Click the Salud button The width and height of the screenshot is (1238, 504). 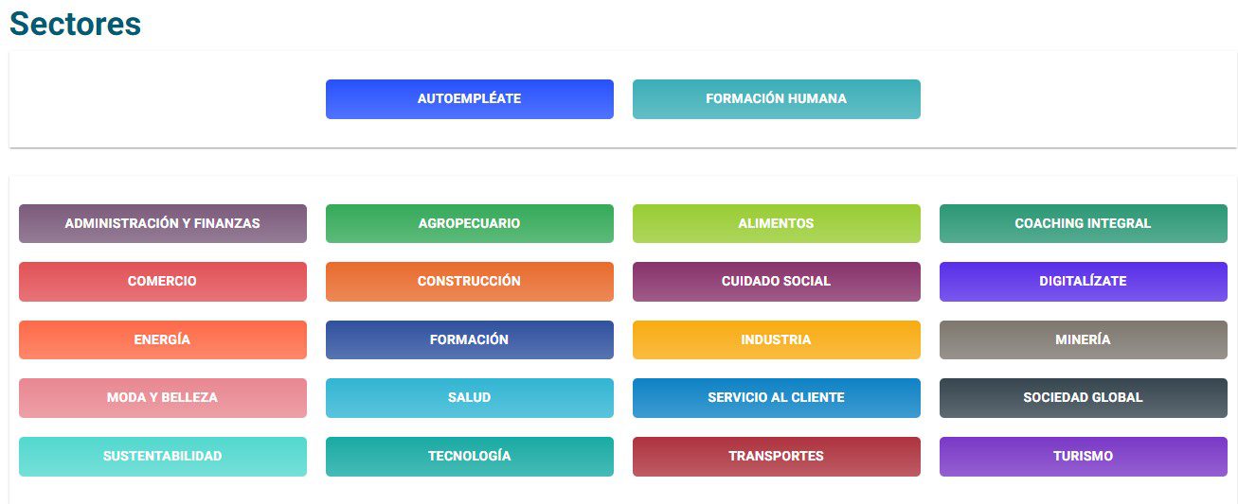tap(469, 398)
